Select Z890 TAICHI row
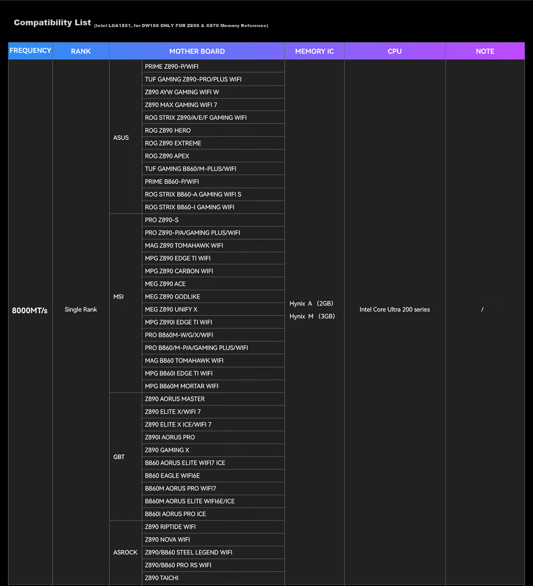 click(213, 578)
